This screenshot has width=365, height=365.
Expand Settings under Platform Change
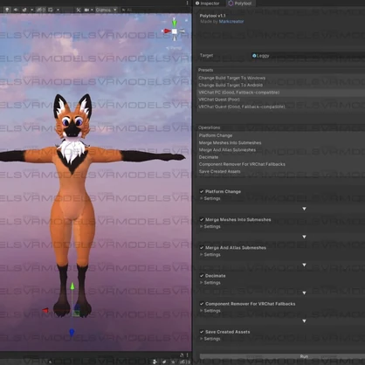(210, 198)
